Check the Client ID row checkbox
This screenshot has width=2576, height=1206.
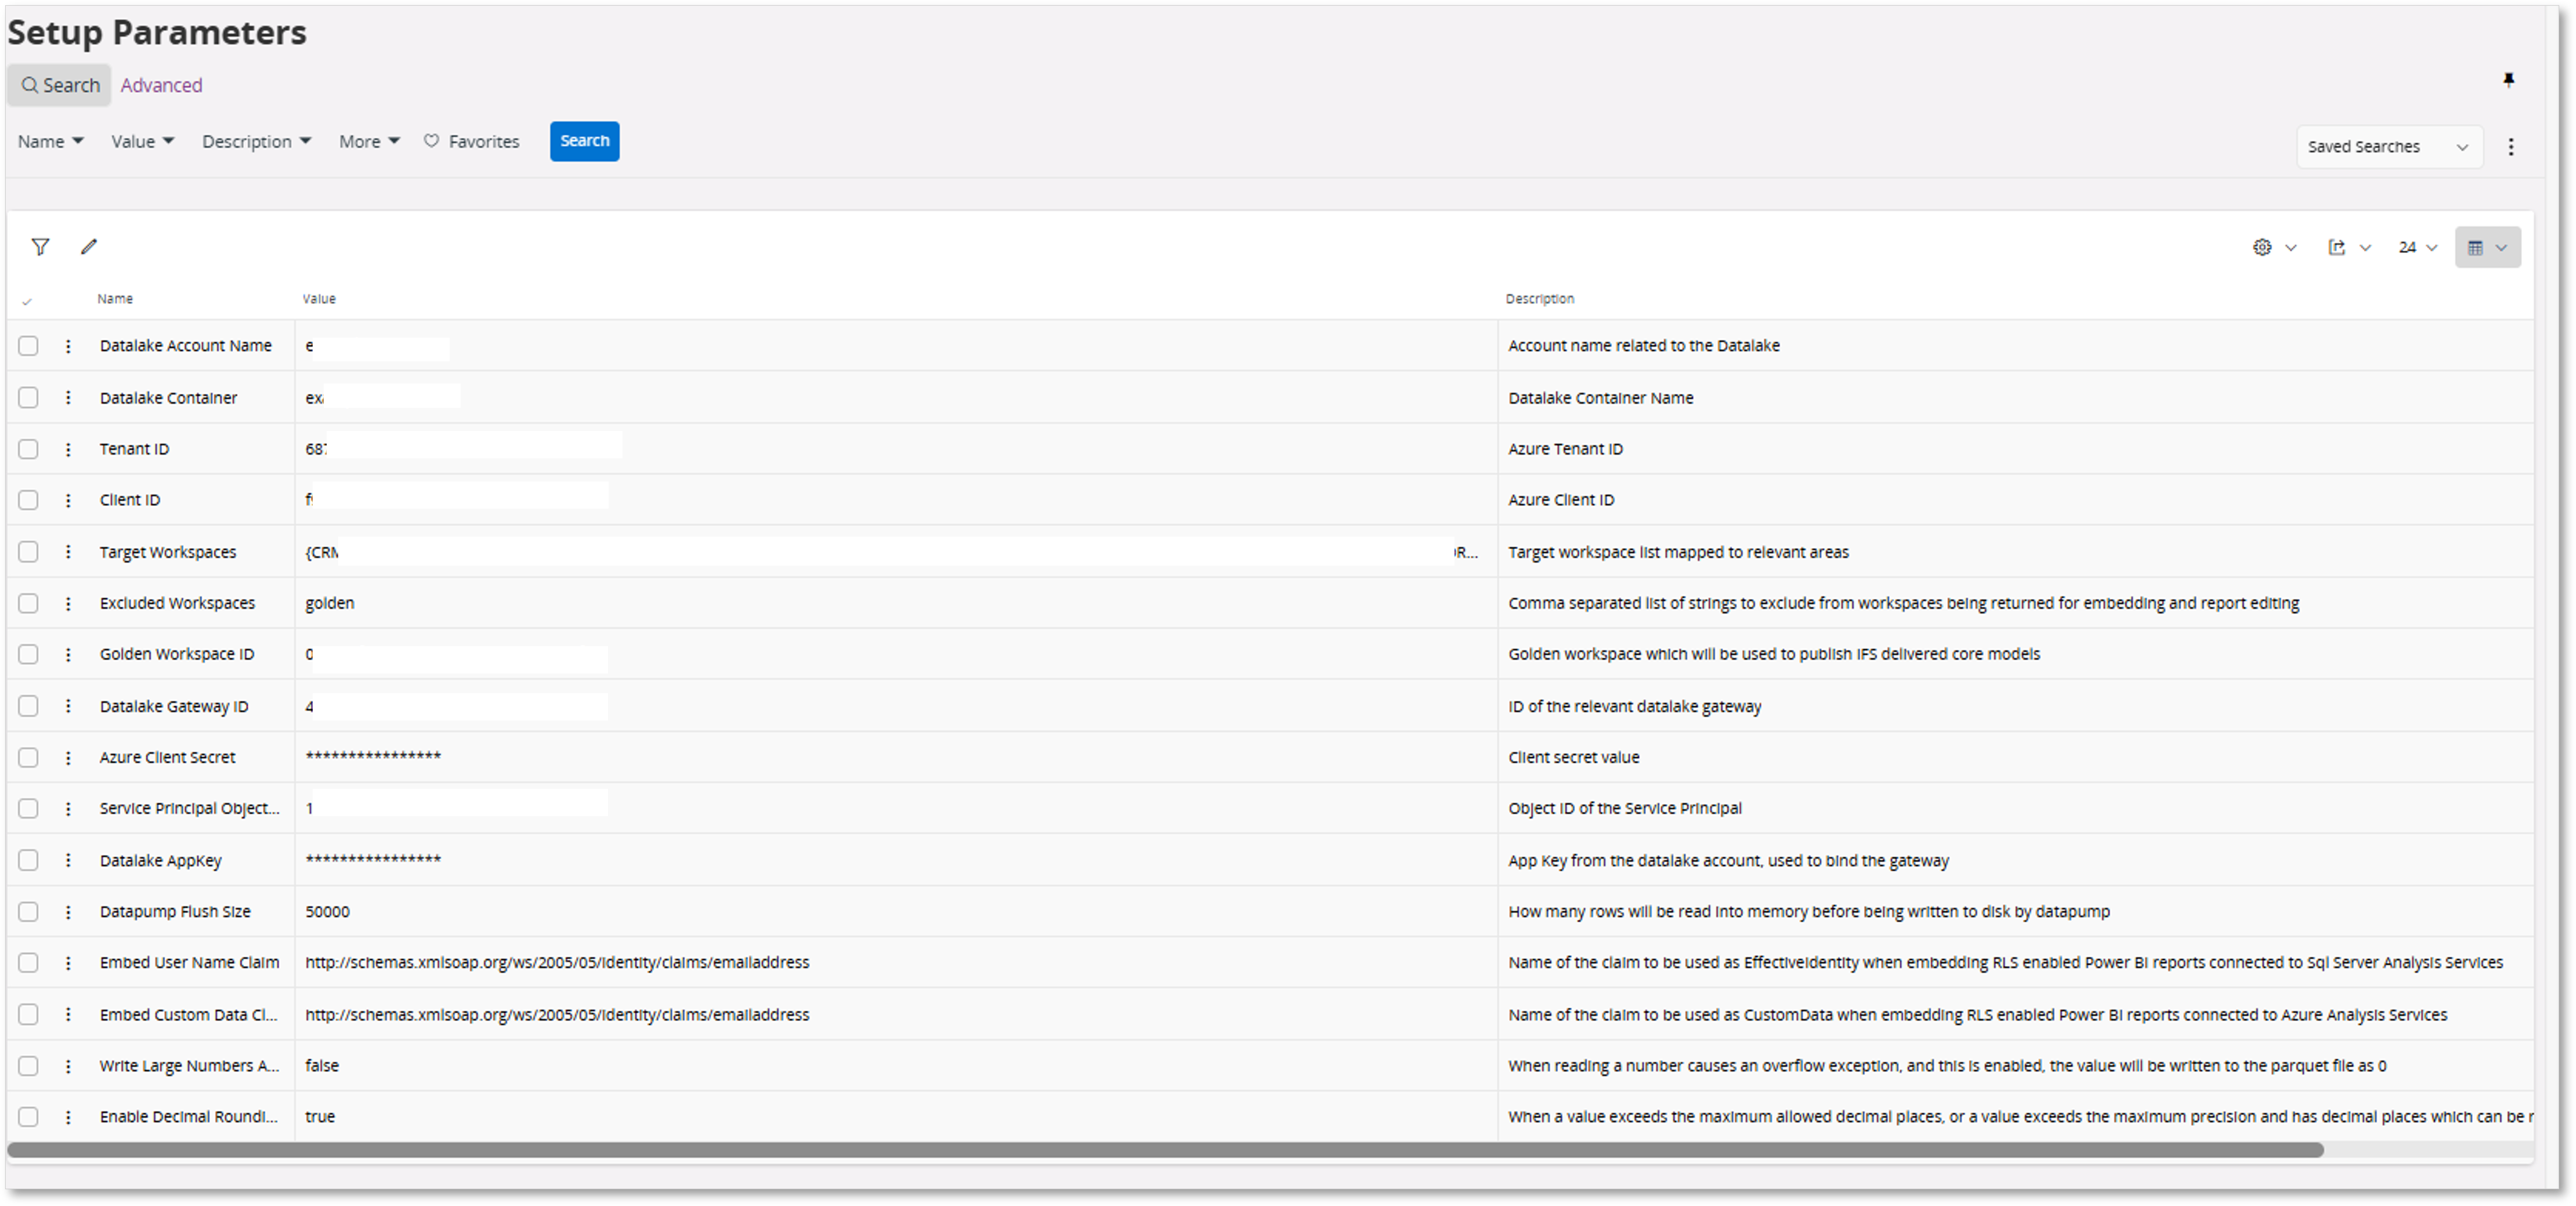(28, 500)
